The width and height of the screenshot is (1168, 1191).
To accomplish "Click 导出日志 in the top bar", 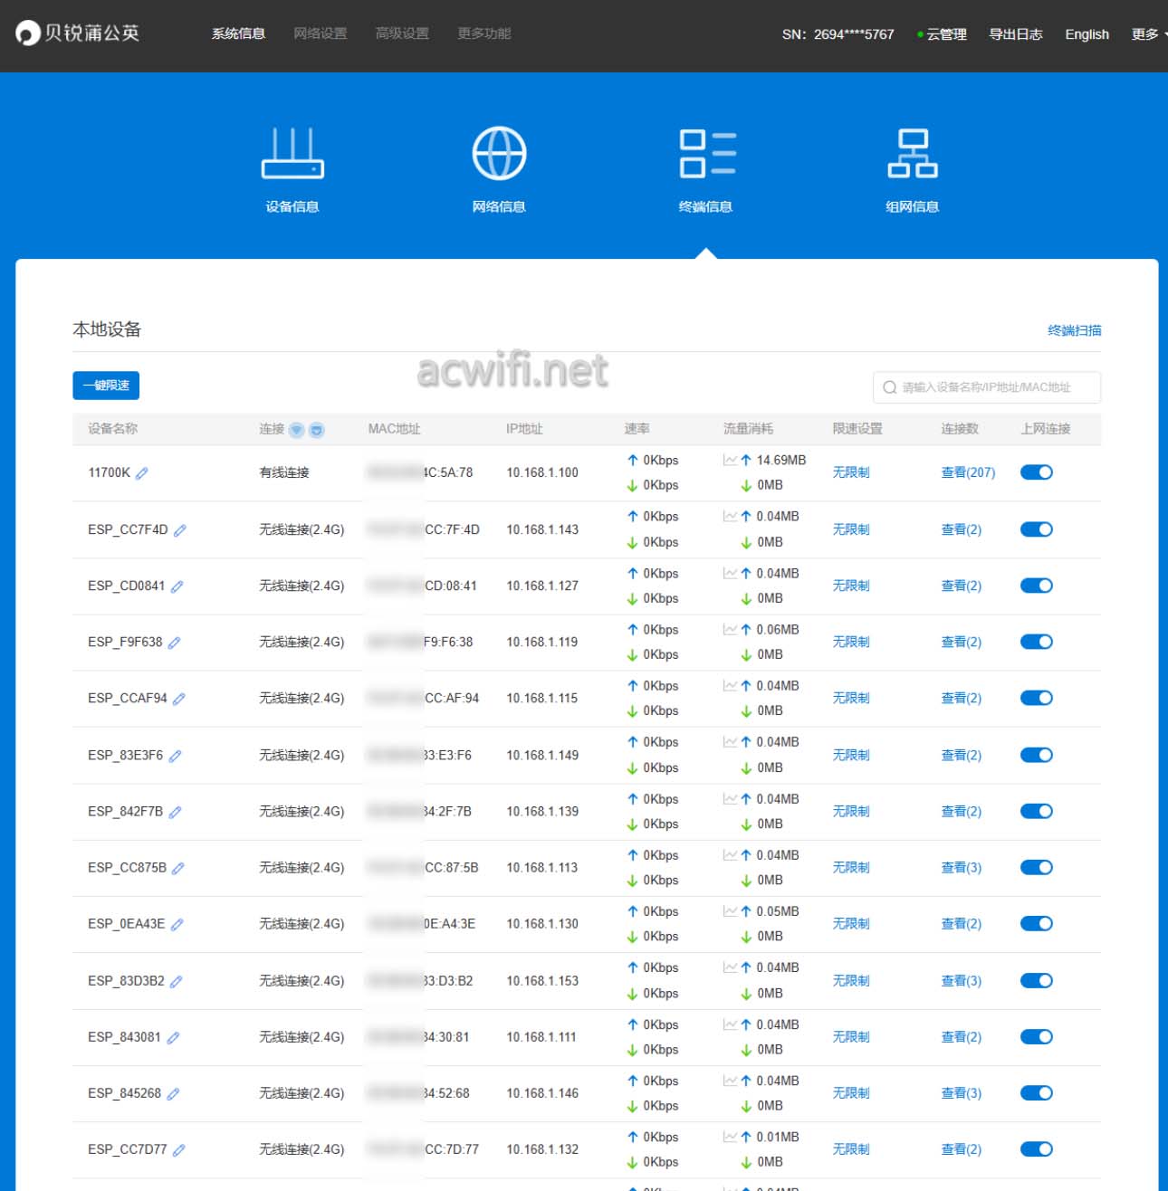I will (1016, 34).
